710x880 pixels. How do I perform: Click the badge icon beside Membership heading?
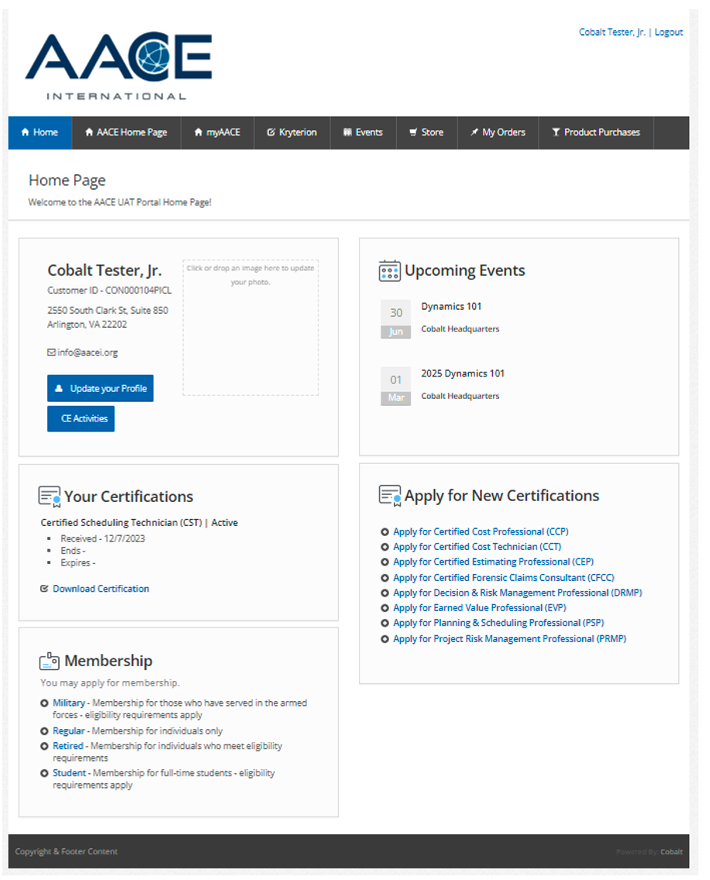[x=50, y=661]
